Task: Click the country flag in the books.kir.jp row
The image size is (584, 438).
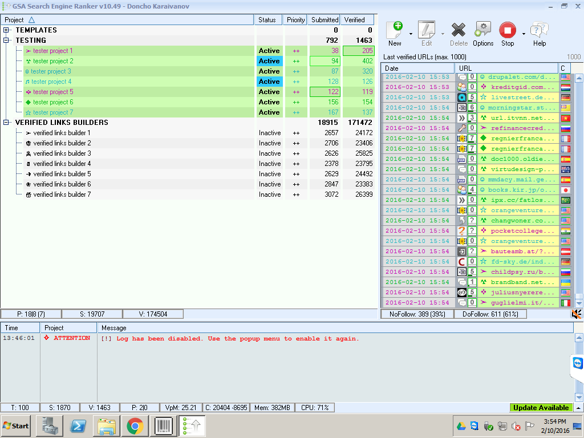Action: pos(566,190)
